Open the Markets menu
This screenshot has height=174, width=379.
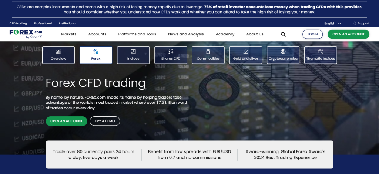click(68, 34)
